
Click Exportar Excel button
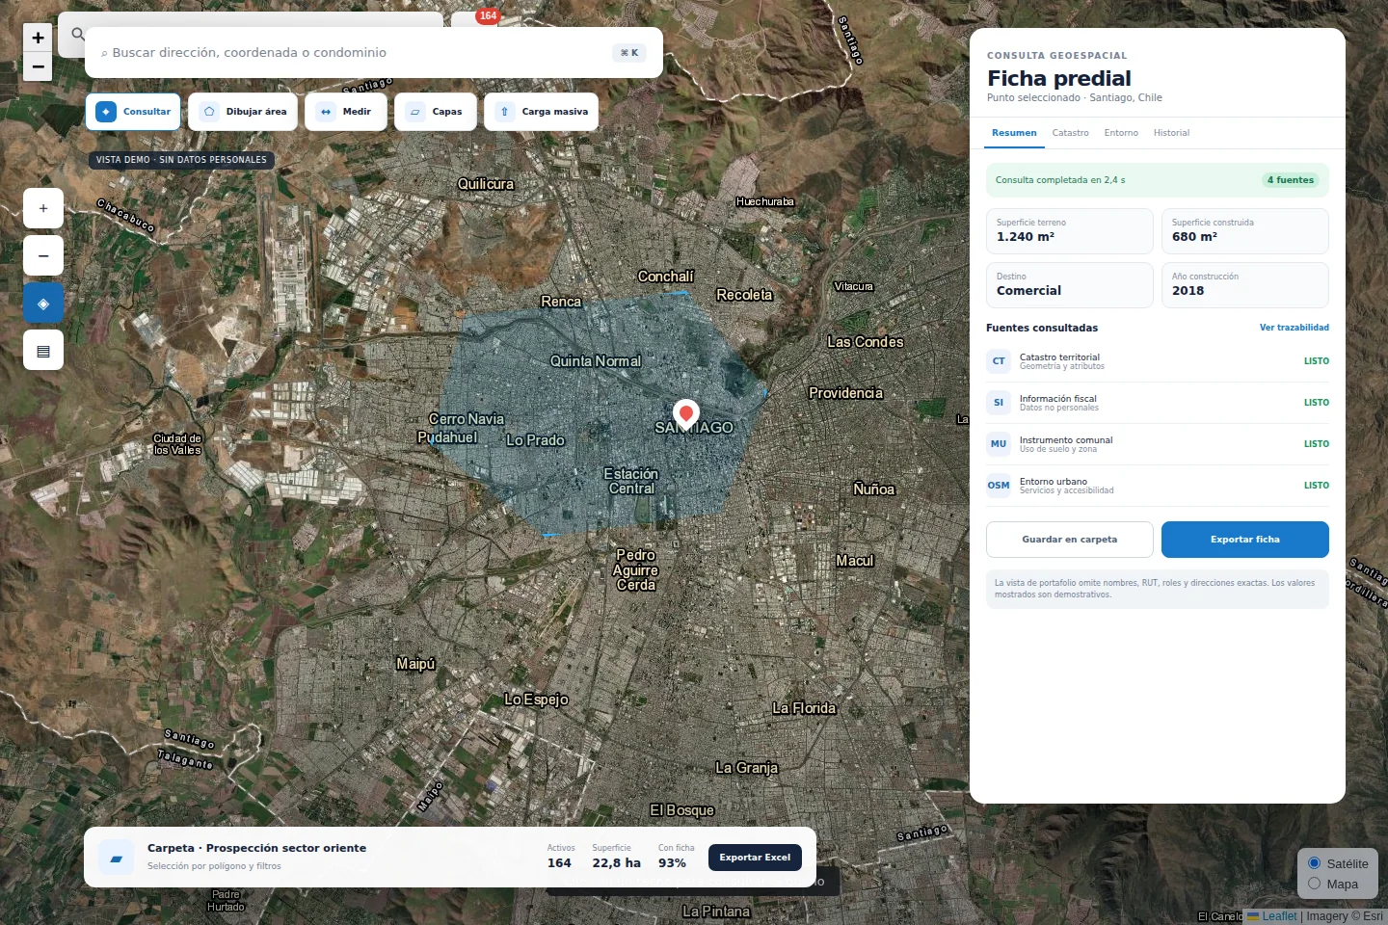pyautogui.click(x=755, y=858)
